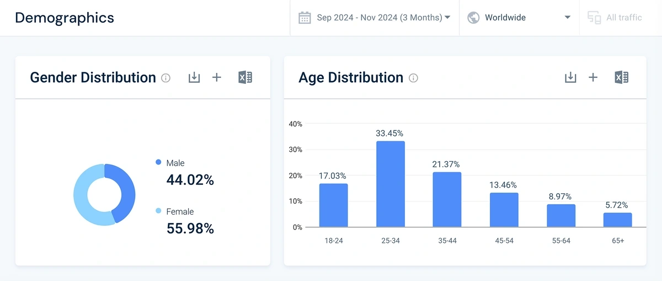Click the 25-34 age bar

391,184
